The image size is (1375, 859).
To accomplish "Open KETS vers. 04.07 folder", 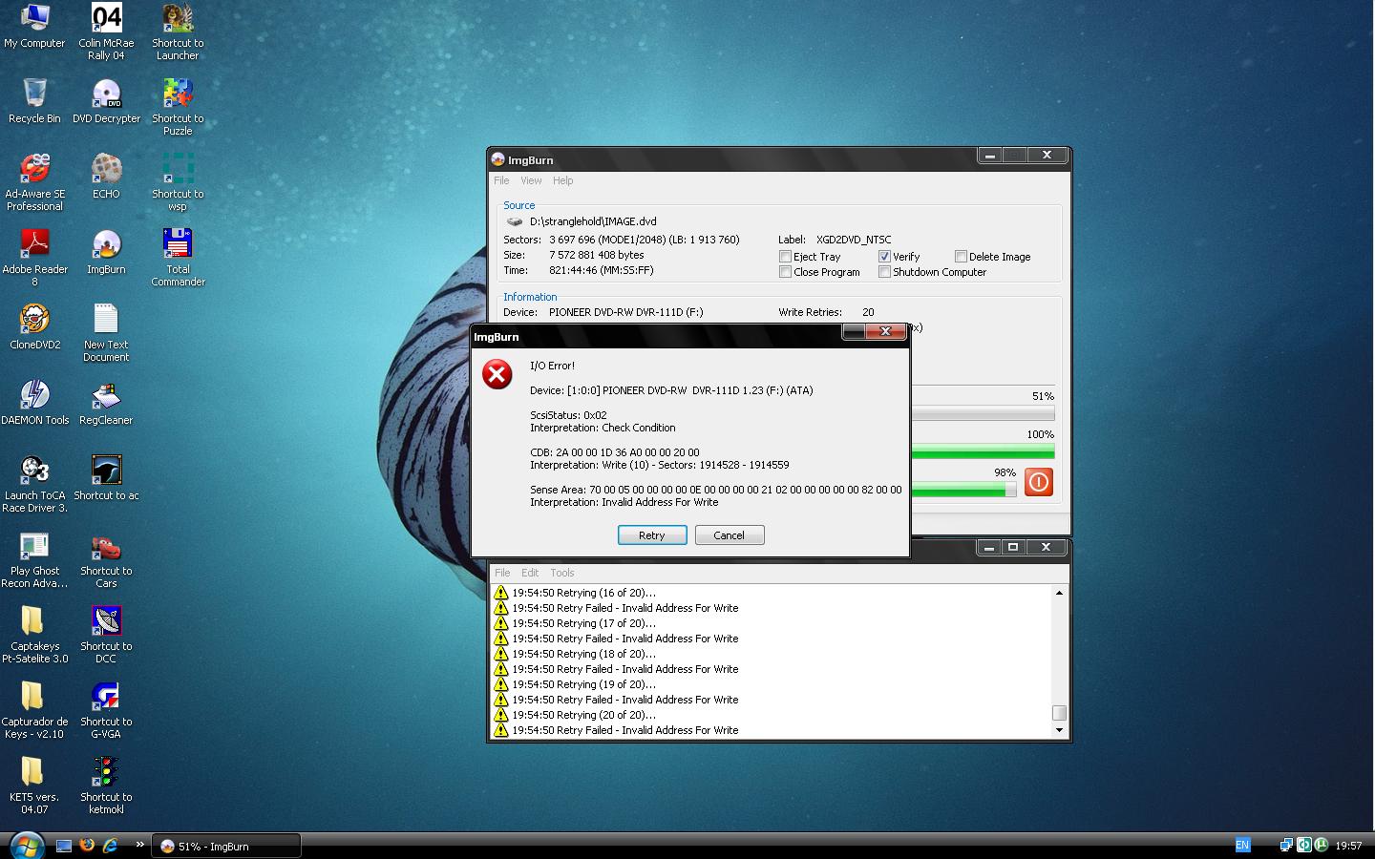I will (x=34, y=786).
